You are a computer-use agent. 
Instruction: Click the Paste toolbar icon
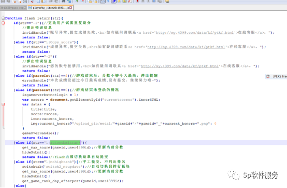(x=43, y=1)
